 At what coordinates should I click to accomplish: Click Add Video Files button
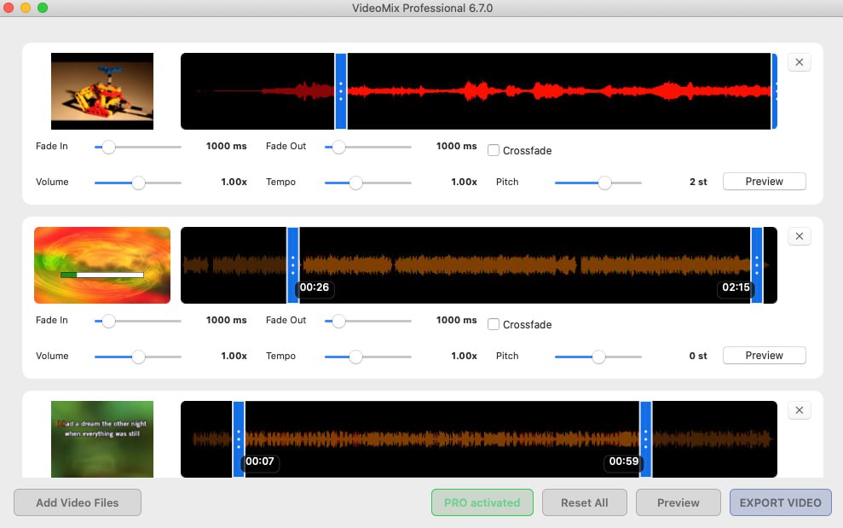click(78, 502)
